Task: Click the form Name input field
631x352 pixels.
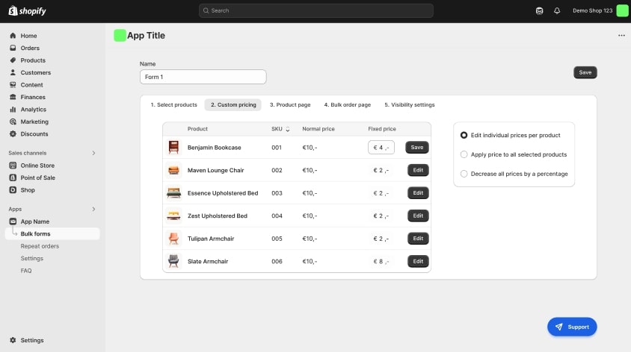Action: point(203,77)
